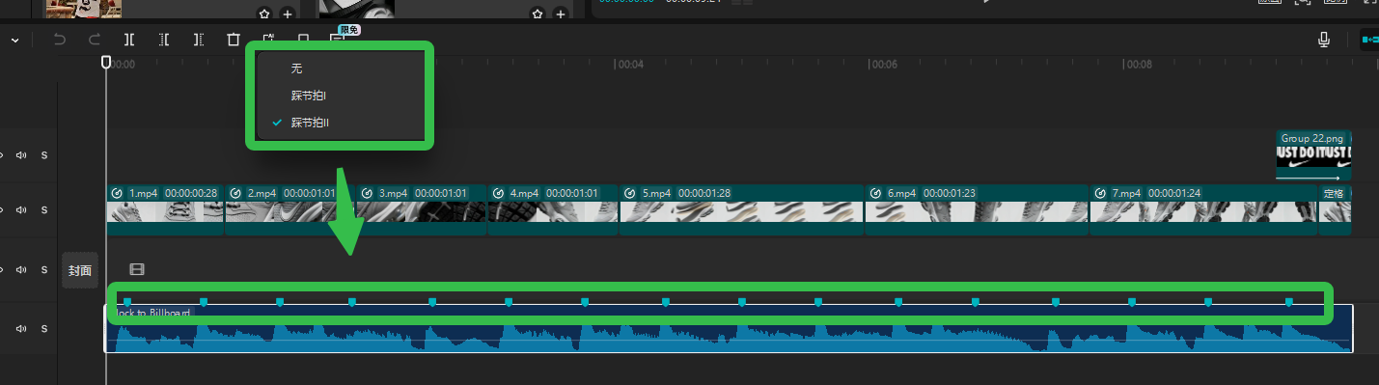Click speed icon on 4.mp4 clip

[x=499, y=193]
